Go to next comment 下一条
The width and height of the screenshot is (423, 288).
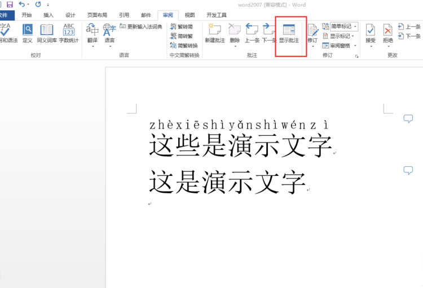point(269,33)
